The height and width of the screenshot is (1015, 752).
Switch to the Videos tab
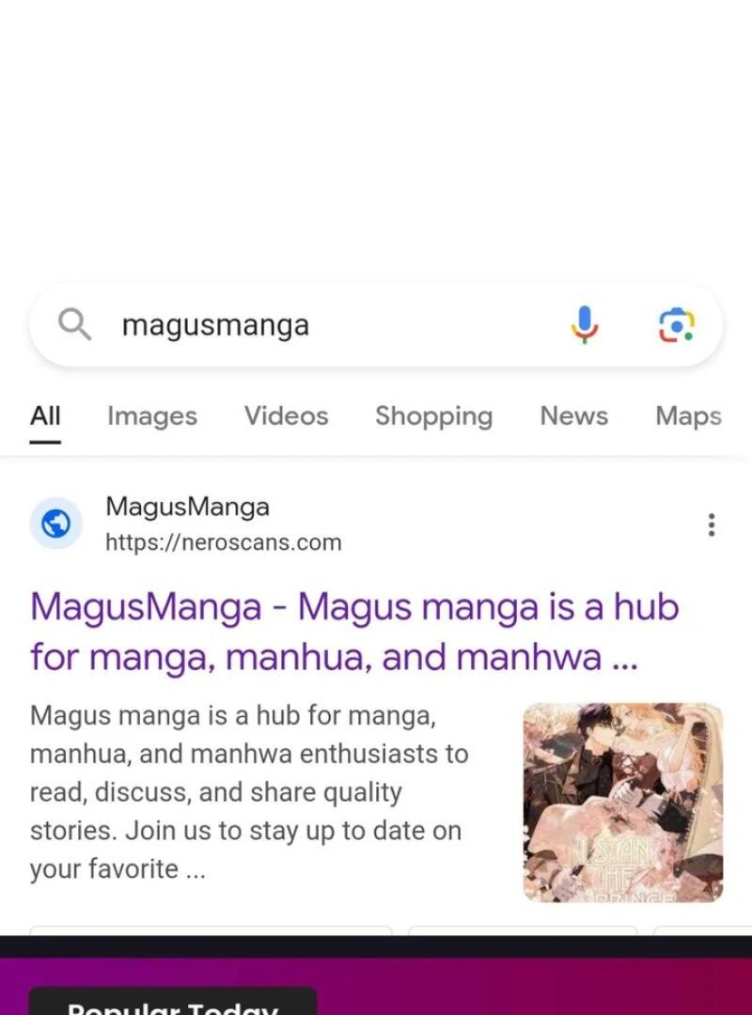287,416
